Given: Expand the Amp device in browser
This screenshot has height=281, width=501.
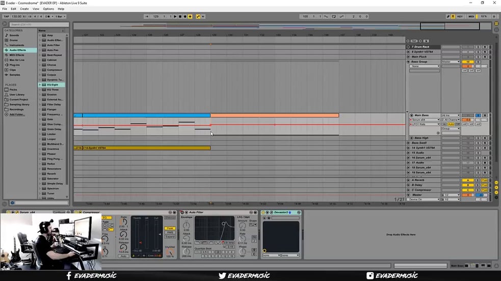Looking at the screenshot, I should (x=40, y=35).
